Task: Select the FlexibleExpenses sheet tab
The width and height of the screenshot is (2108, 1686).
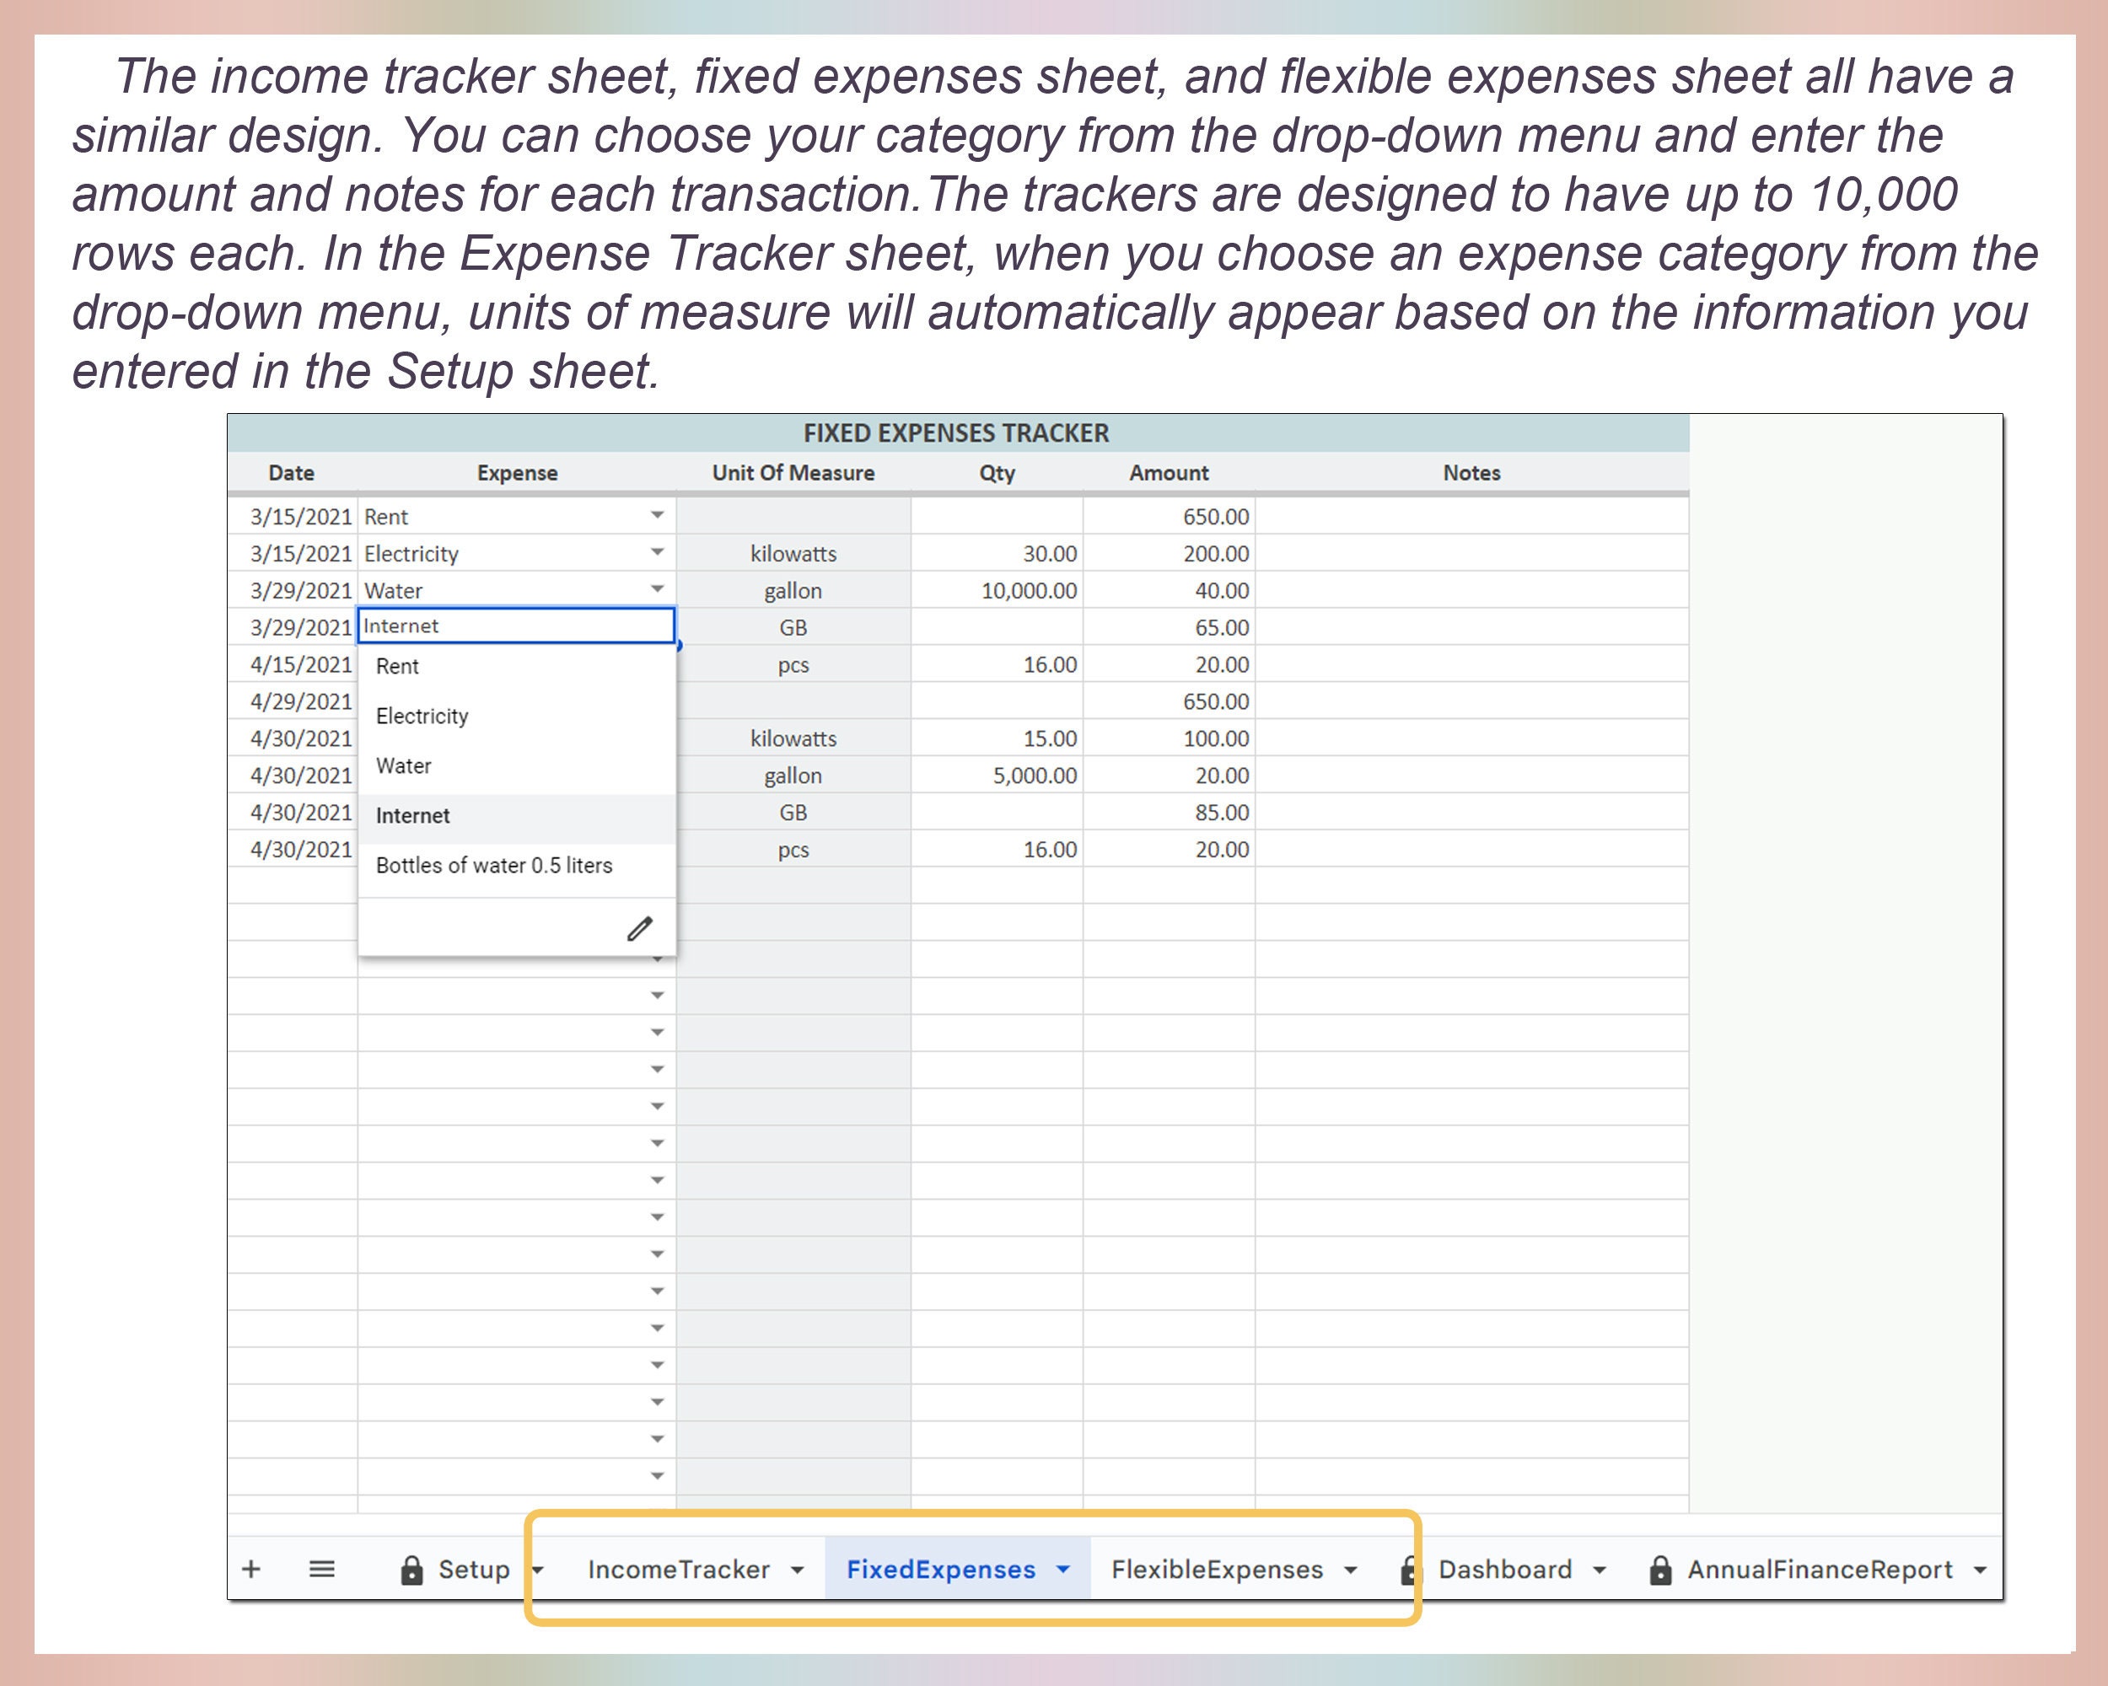Action: 1218,1569
